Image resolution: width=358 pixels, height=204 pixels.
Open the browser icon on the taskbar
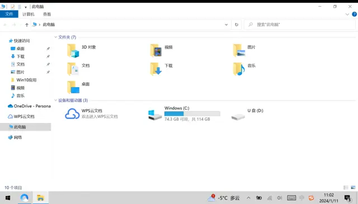[x=24, y=198]
